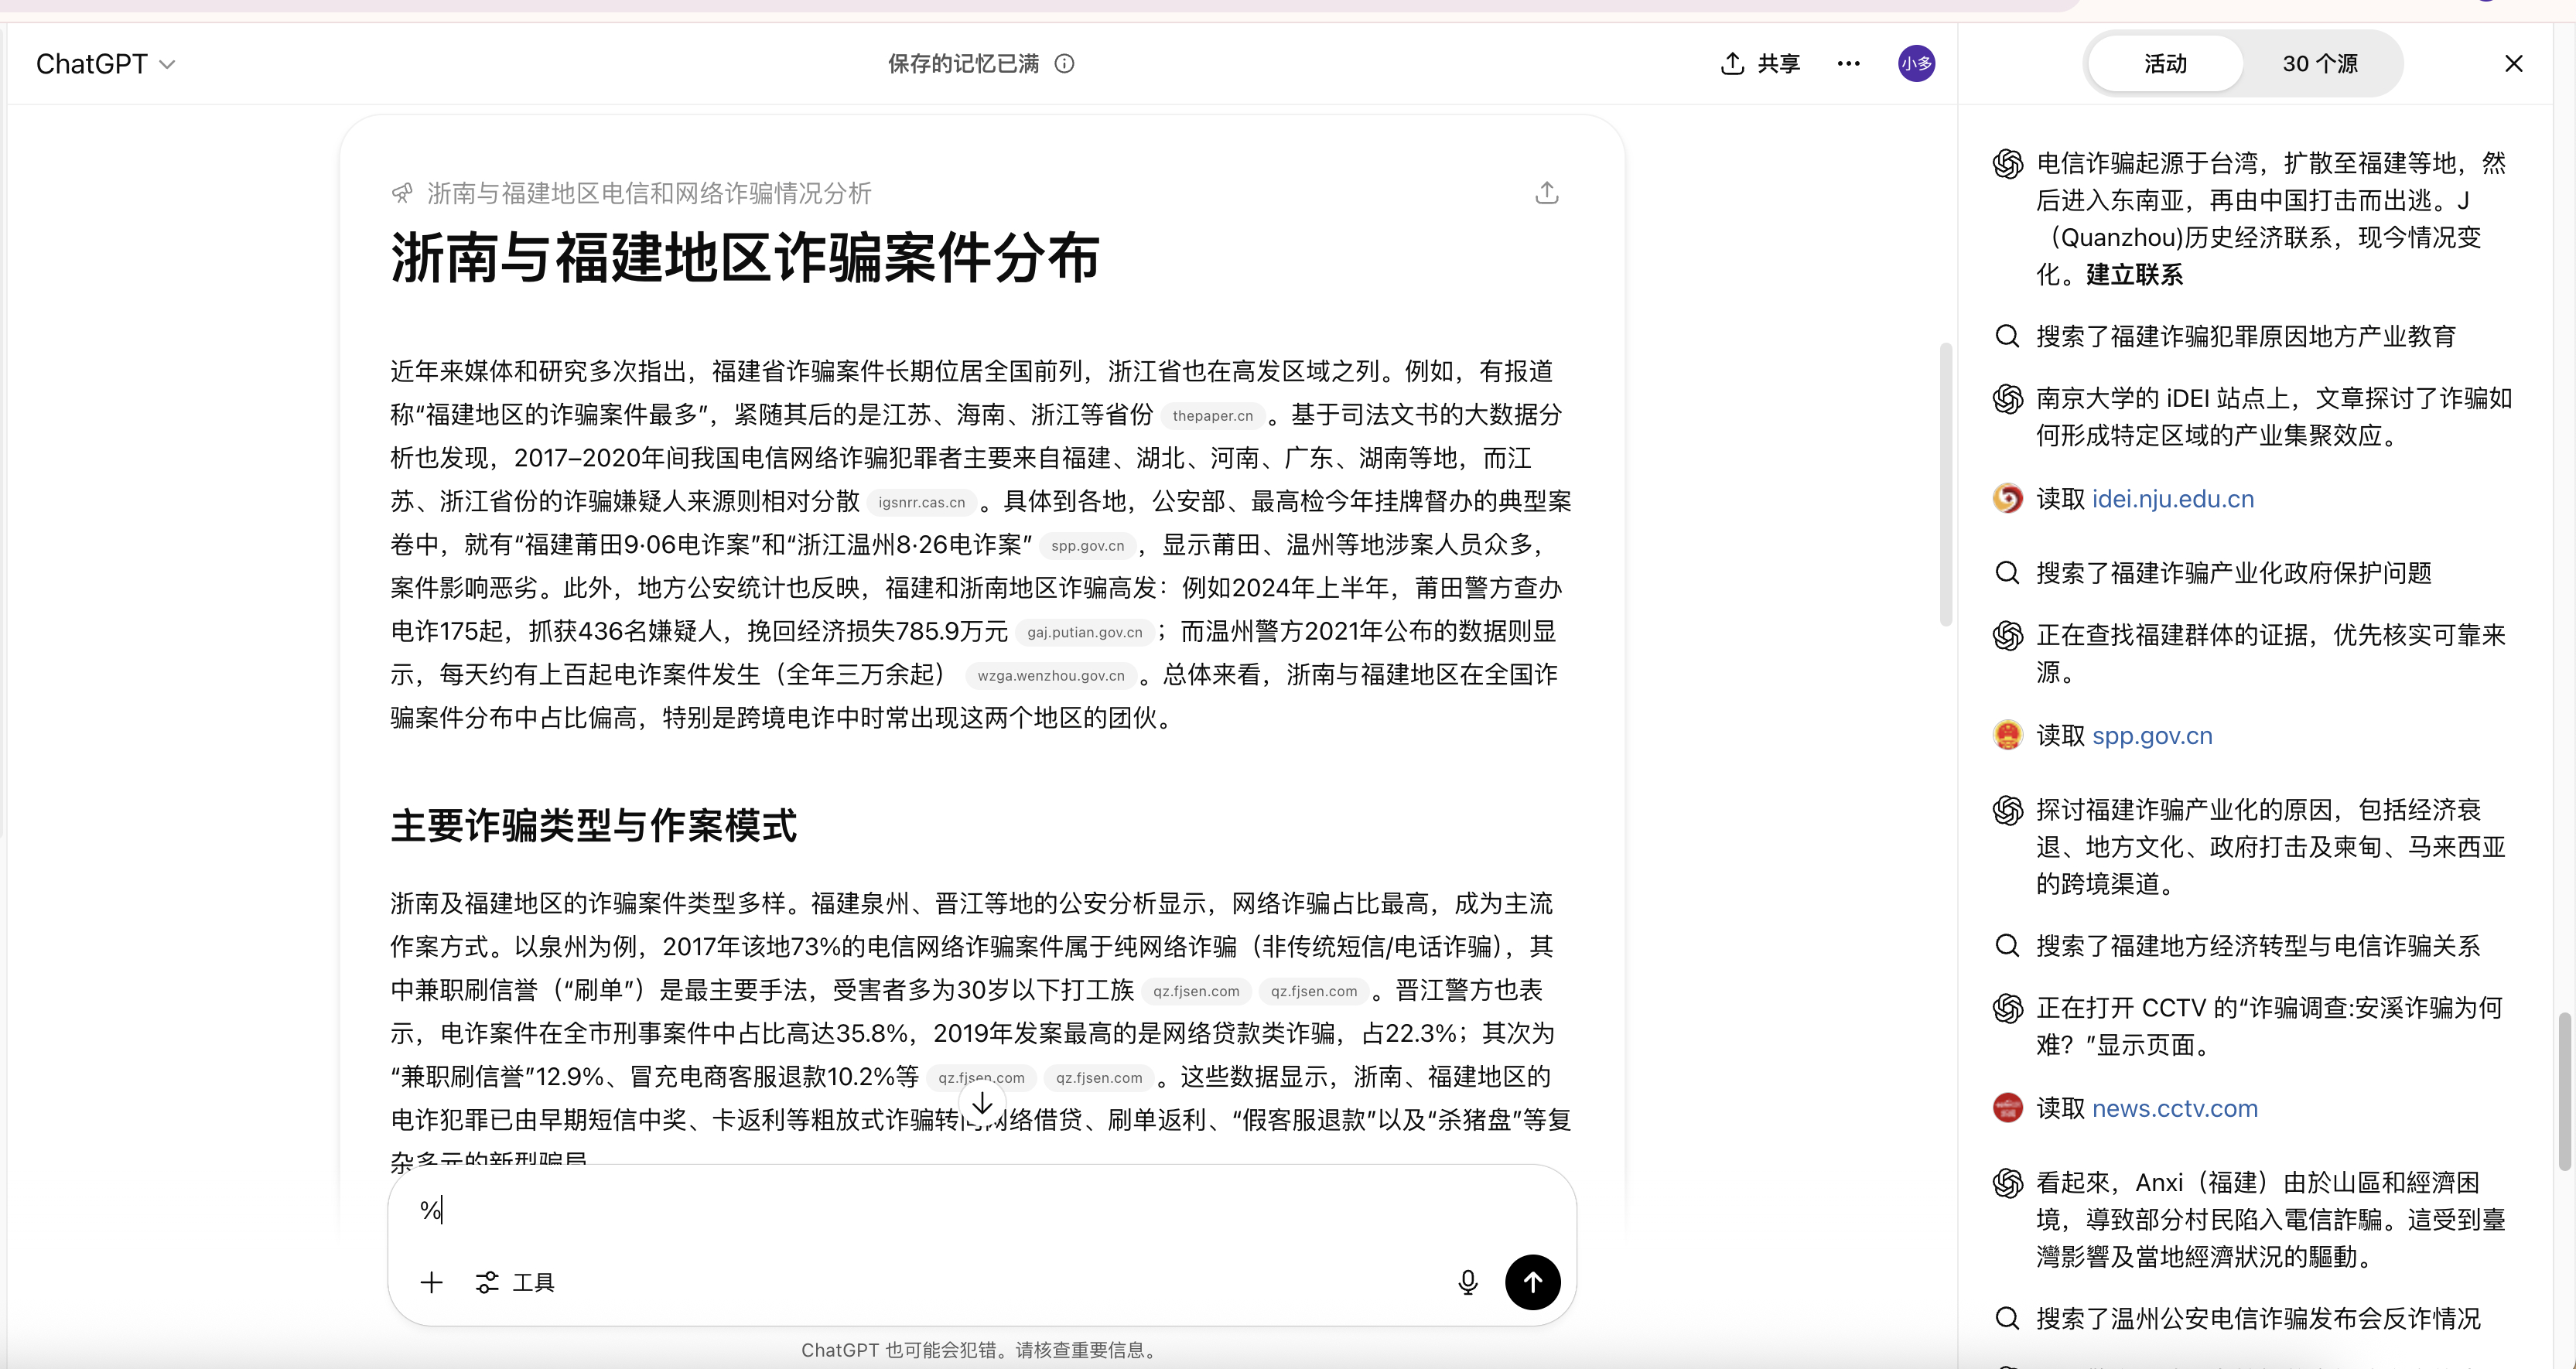Screen dimensions: 2576x1369
Task: Click the scroll-to-bottom arrow button
Action: coord(982,1103)
